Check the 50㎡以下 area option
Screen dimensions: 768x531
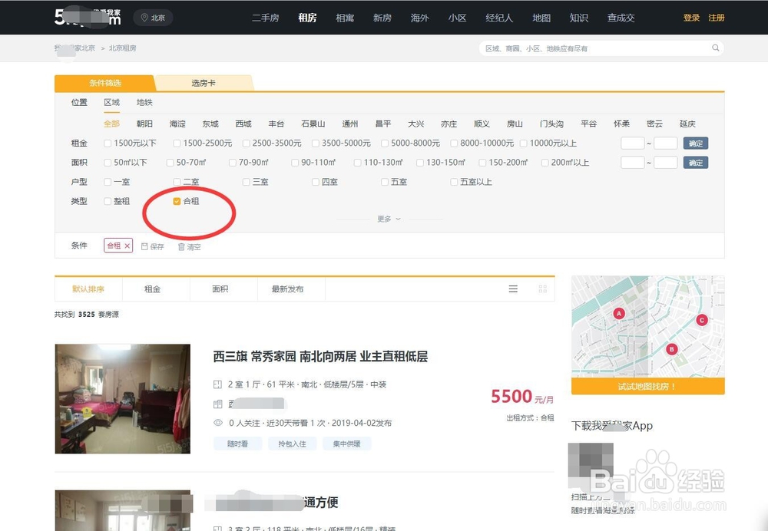coord(108,163)
